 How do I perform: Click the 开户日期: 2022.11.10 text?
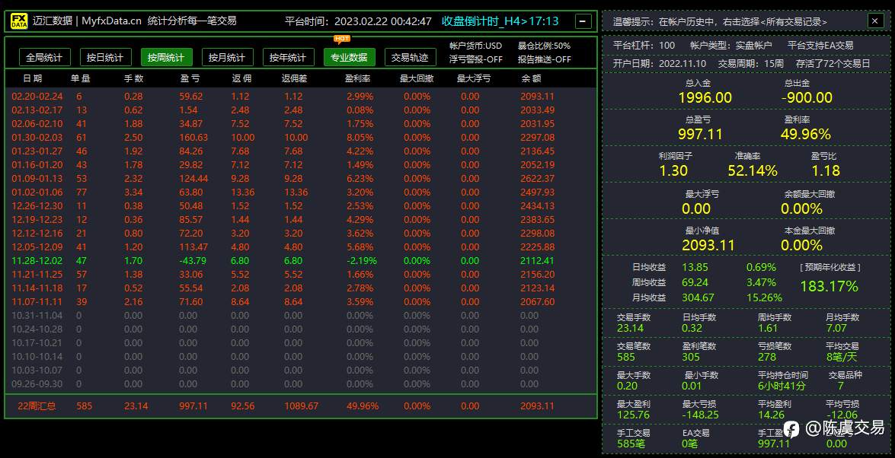click(660, 63)
